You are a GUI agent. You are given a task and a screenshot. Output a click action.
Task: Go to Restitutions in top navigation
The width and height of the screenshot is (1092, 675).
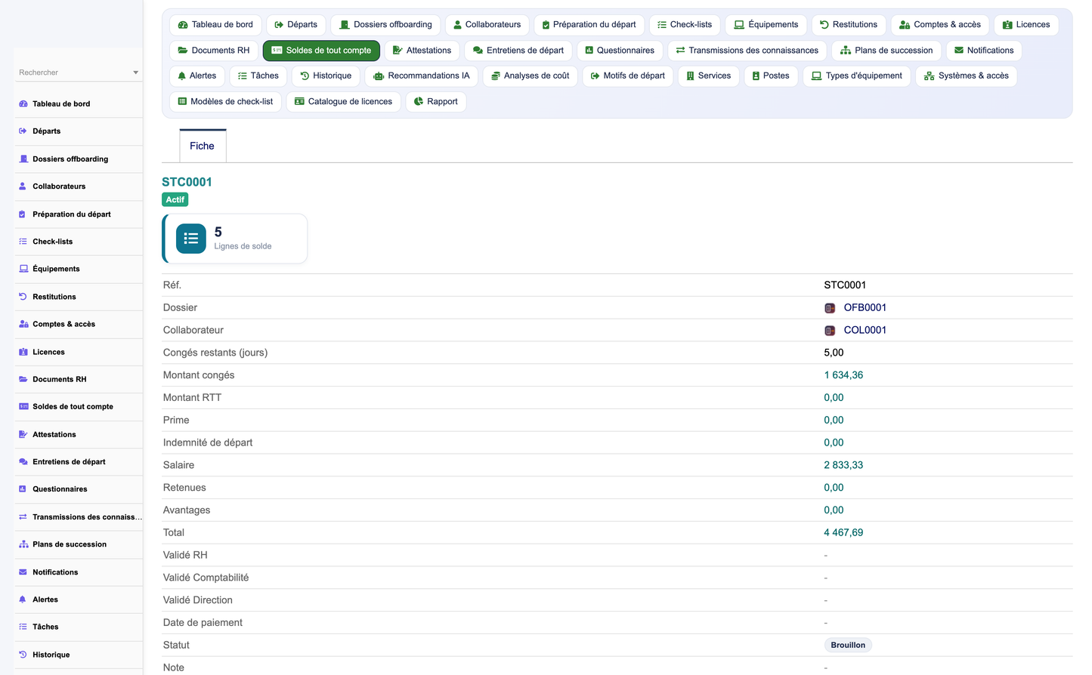849,25
